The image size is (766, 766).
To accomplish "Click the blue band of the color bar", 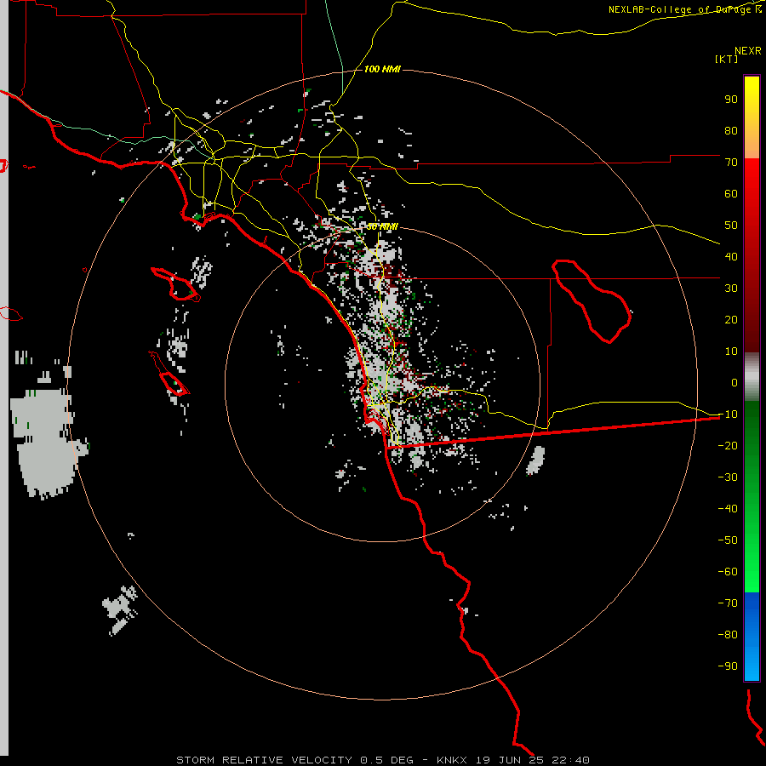I will tap(752, 636).
